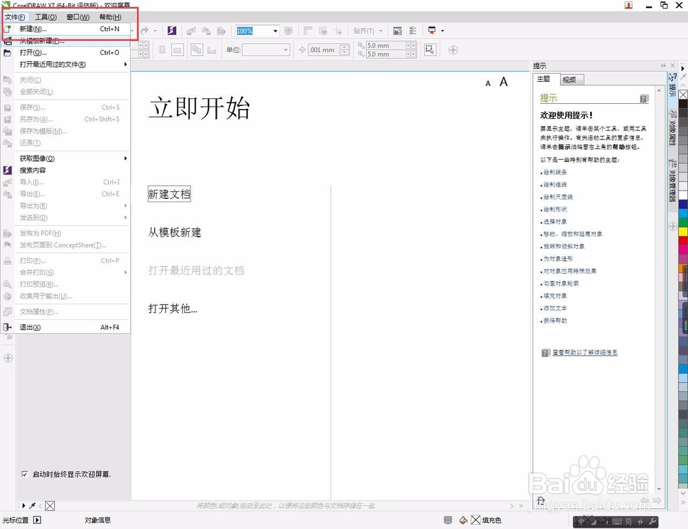Click New from Template on welcome screen
Viewport: 688px width, 529px height.
175,232
